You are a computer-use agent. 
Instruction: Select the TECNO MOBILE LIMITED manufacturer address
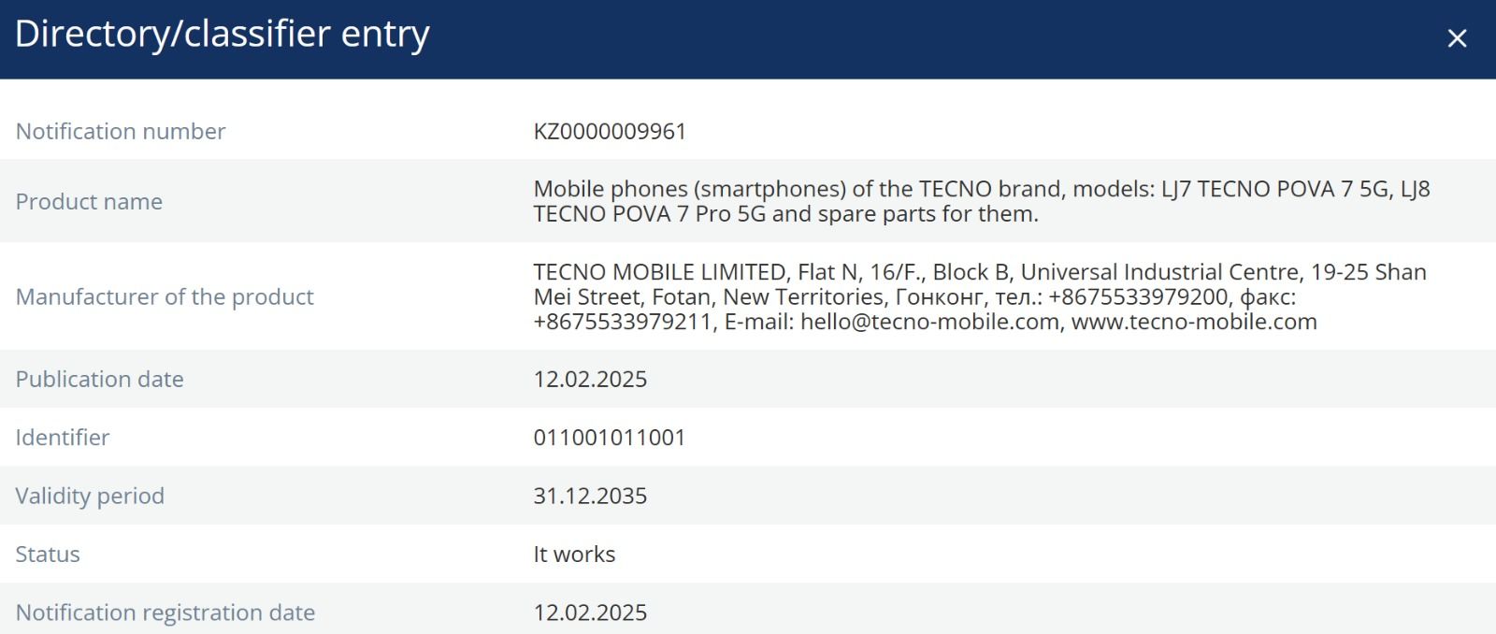[x=980, y=296]
